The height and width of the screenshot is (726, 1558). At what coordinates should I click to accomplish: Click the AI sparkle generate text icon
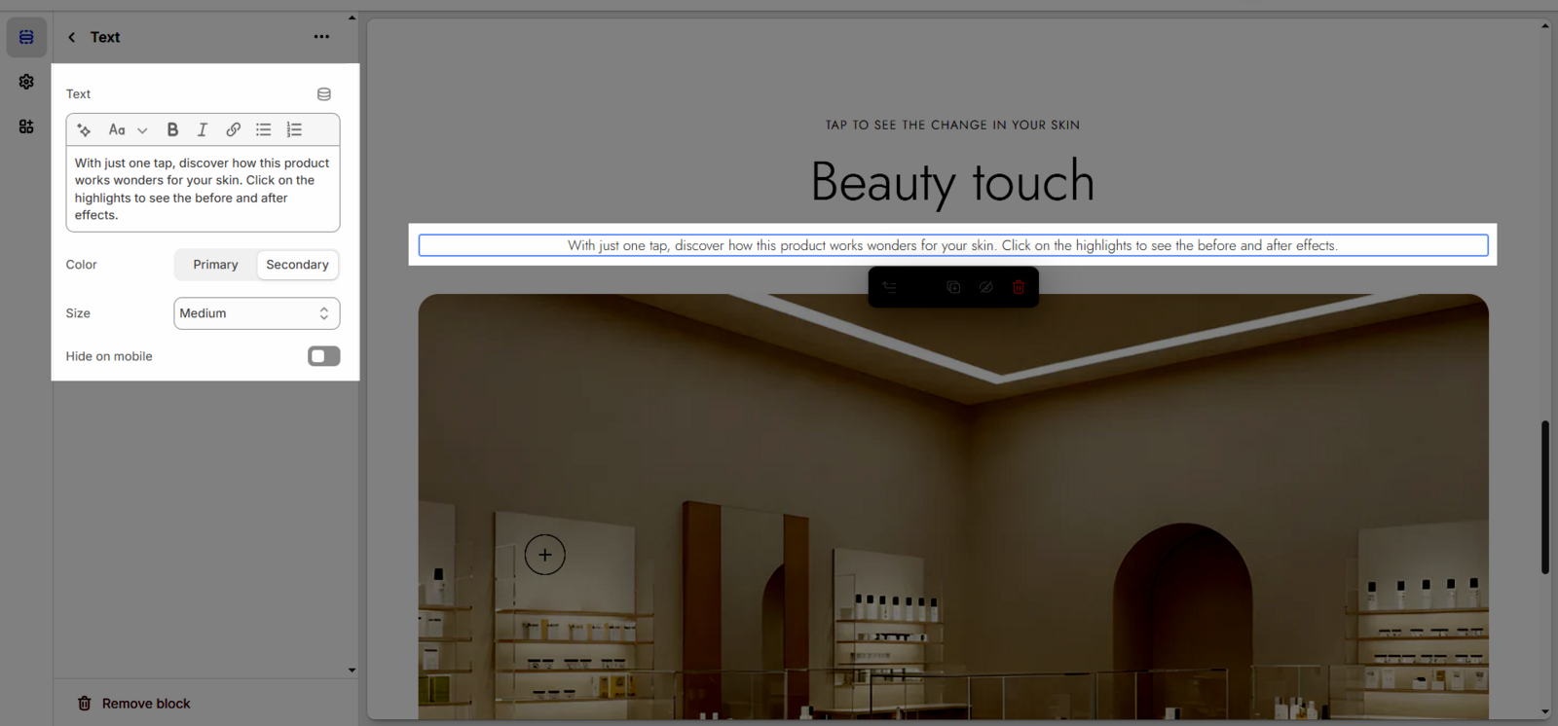[84, 129]
